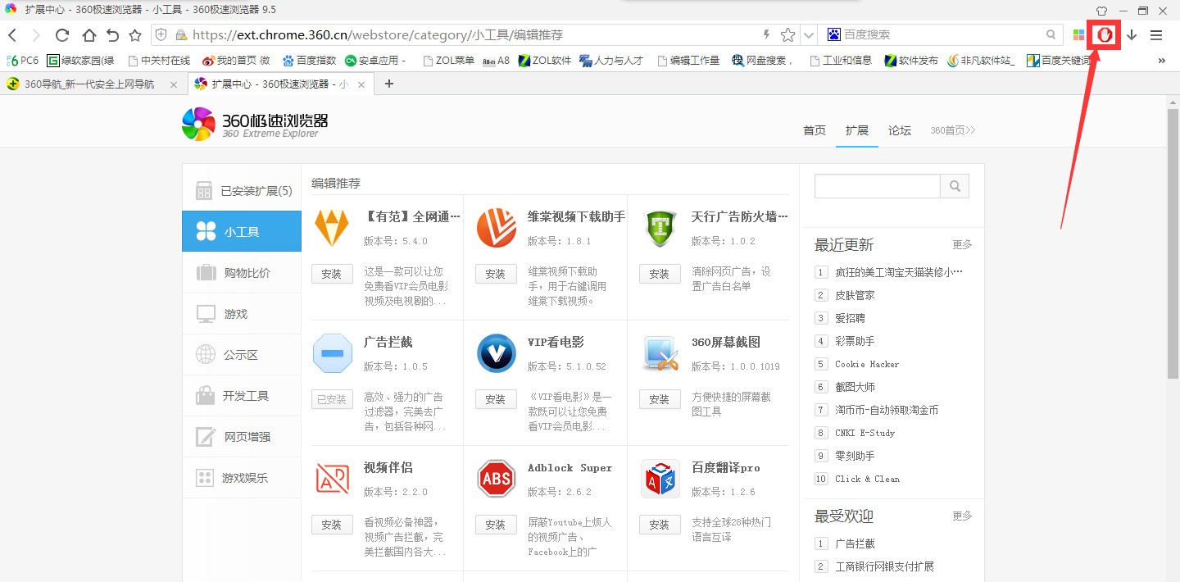The width and height of the screenshot is (1180, 582).
Task: Install 天行广告防火墙
Action: click(660, 274)
